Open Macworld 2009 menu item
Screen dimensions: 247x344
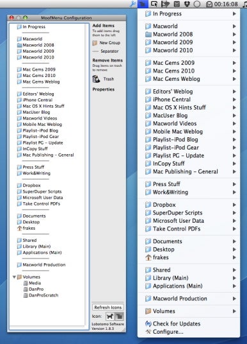[189, 42]
